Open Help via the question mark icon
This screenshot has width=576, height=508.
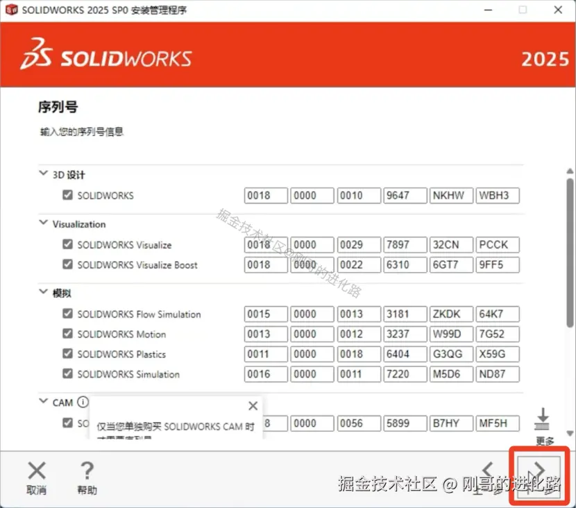87,471
